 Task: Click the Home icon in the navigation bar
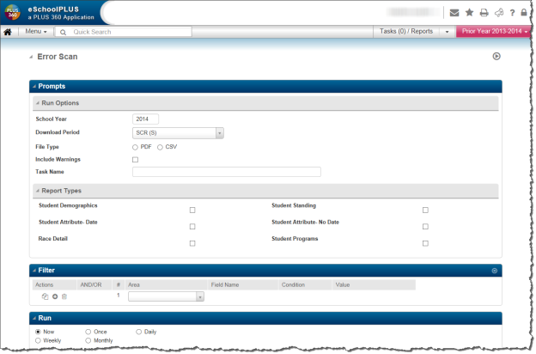[x=8, y=32]
